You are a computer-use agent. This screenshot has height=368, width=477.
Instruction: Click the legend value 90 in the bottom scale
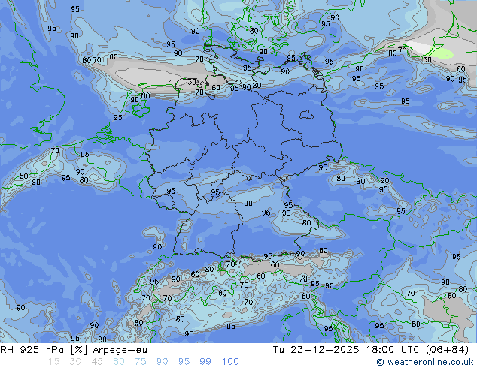pos(162,362)
